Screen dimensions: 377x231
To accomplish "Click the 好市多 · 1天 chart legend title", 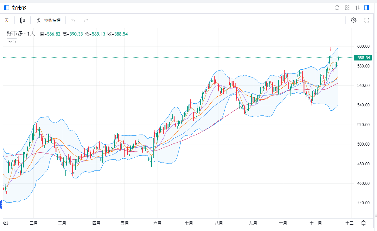I will tap(21, 34).
